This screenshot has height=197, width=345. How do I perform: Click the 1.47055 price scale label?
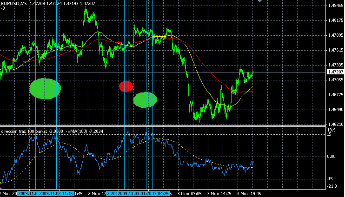click(x=336, y=80)
